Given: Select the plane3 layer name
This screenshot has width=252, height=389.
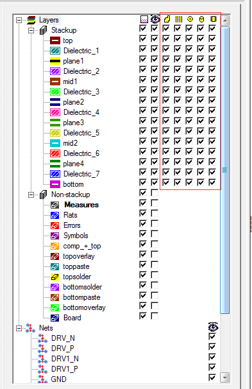Looking at the screenshot, I should (73, 123).
